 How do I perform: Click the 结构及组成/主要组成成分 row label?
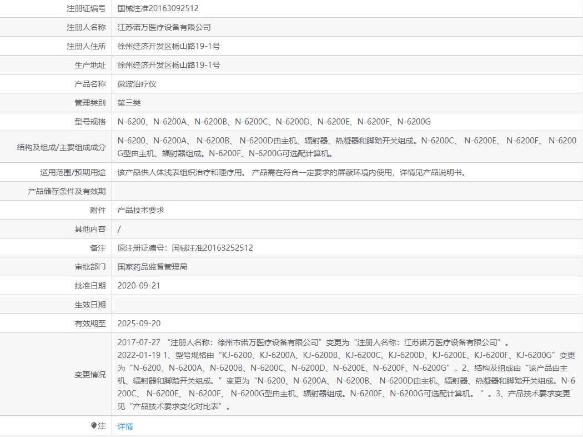pyautogui.click(x=61, y=147)
